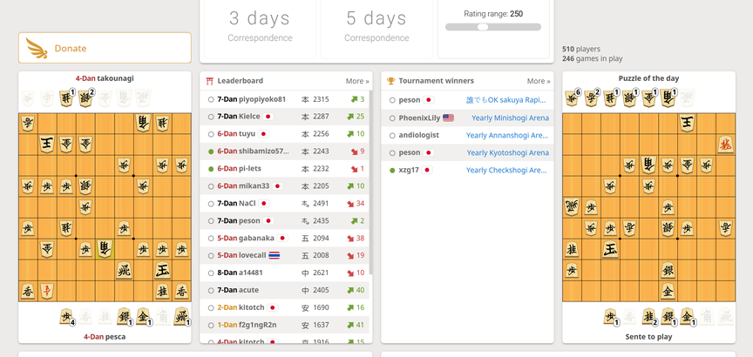Viewport: 753px width, 357px height.
Task: Click the Leaderboard torii gate icon
Action: 210,81
